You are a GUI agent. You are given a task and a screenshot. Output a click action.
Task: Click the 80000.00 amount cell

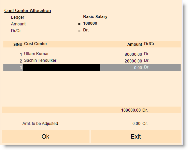[x=133, y=54]
